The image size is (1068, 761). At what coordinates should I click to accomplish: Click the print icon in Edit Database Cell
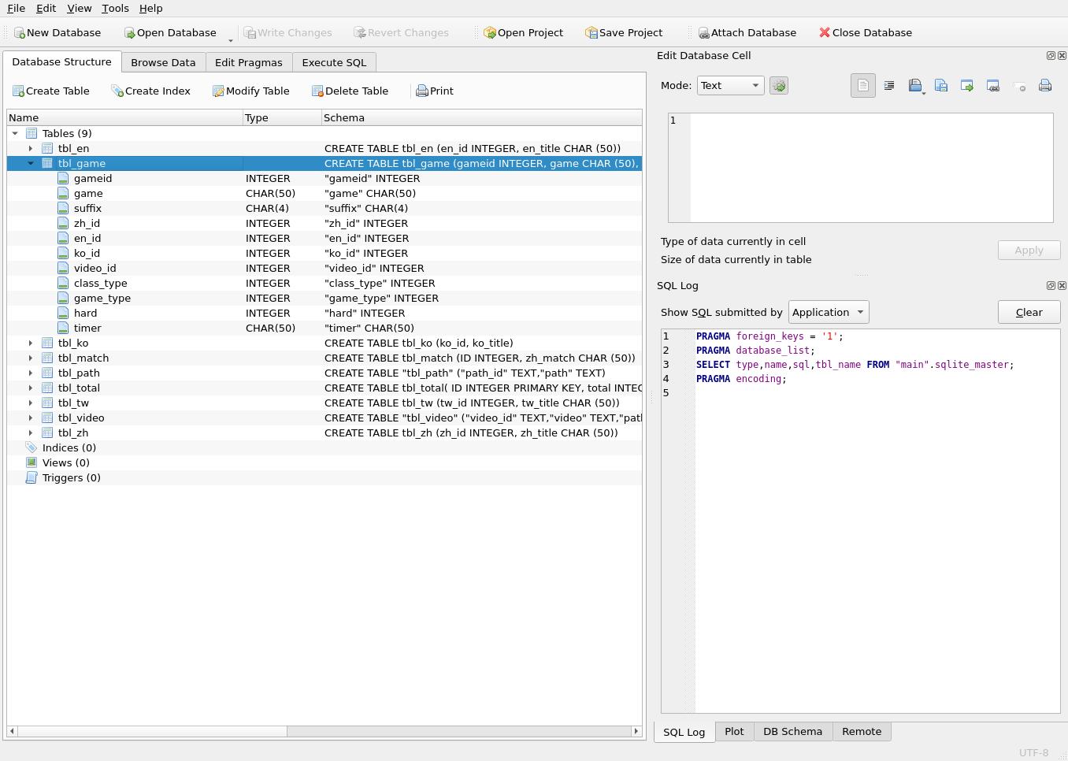pyautogui.click(x=1045, y=86)
